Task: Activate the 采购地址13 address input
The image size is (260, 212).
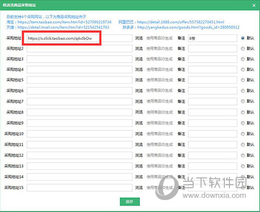Action: (x=79, y=166)
